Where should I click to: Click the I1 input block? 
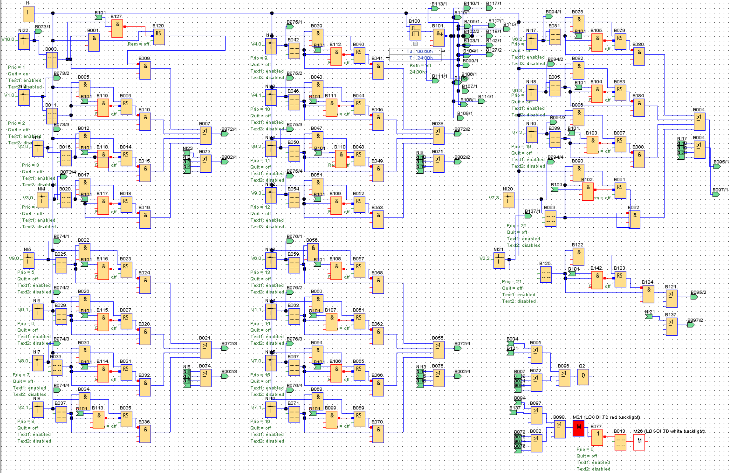click(29, 14)
